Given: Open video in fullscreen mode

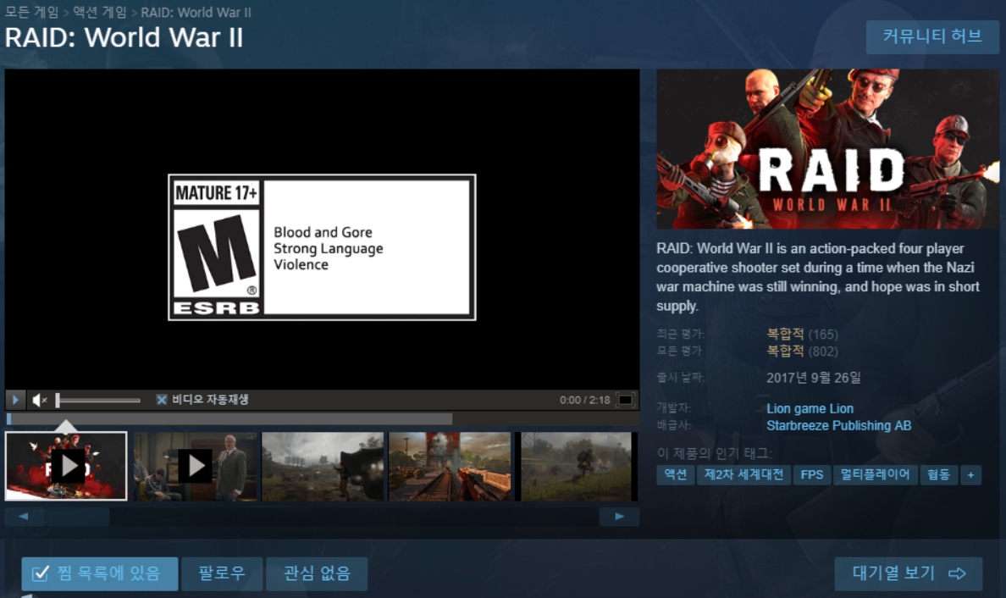Looking at the screenshot, I should tap(625, 400).
